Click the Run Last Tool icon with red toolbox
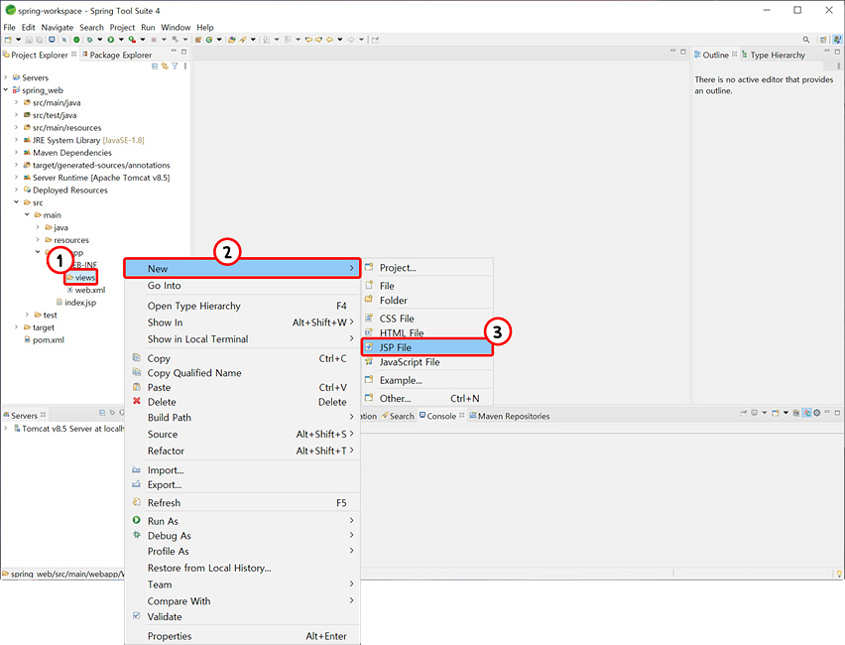The image size is (845, 645). pos(132,40)
